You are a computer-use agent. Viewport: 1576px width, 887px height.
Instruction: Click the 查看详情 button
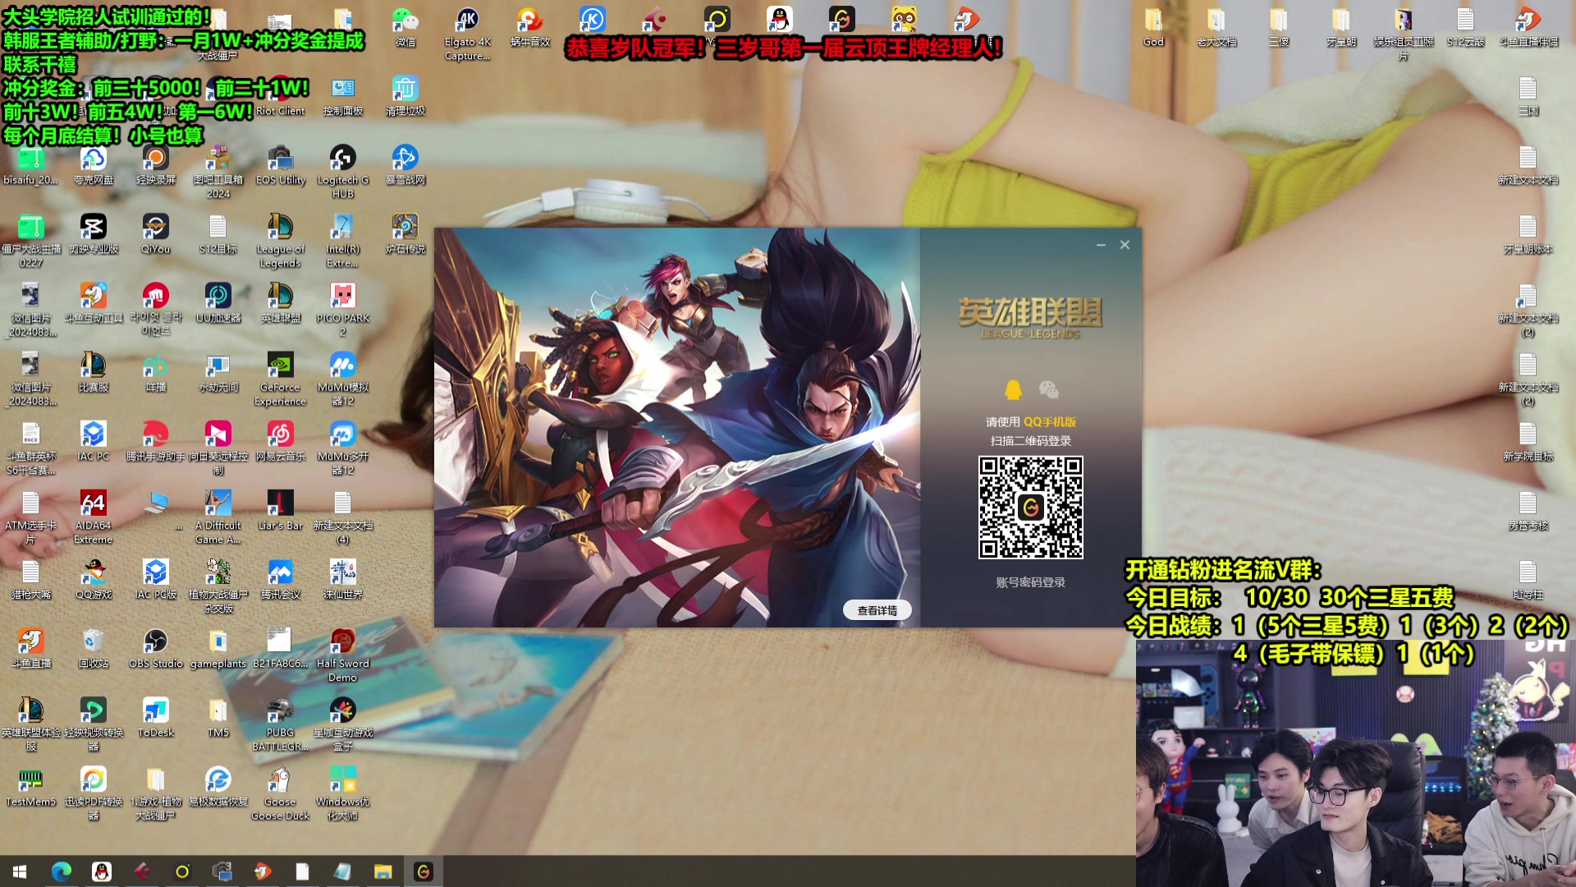pyautogui.click(x=877, y=610)
